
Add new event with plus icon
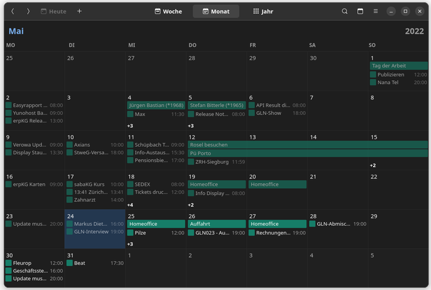[x=79, y=11]
